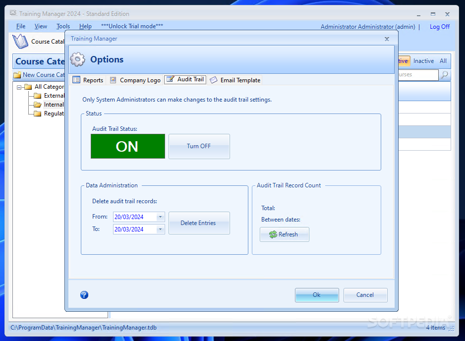Confirm options with Ok button

click(317, 295)
